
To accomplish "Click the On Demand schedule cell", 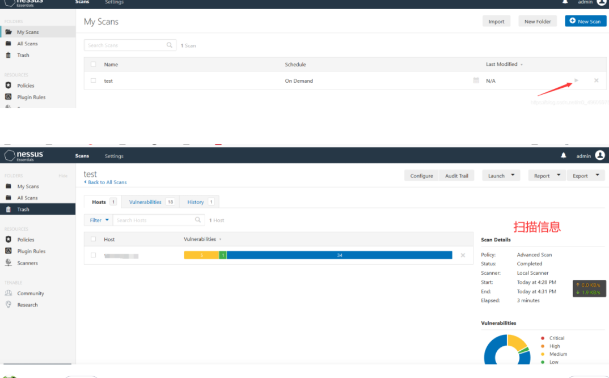I will 299,80.
